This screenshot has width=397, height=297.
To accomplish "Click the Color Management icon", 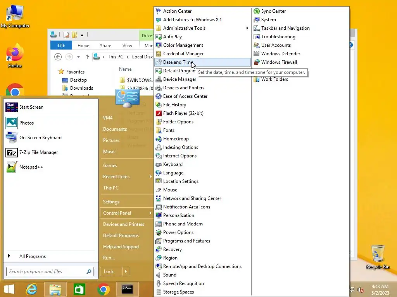I will click(x=159, y=45).
